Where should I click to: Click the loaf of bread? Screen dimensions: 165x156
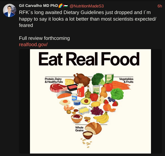pos(93,129)
